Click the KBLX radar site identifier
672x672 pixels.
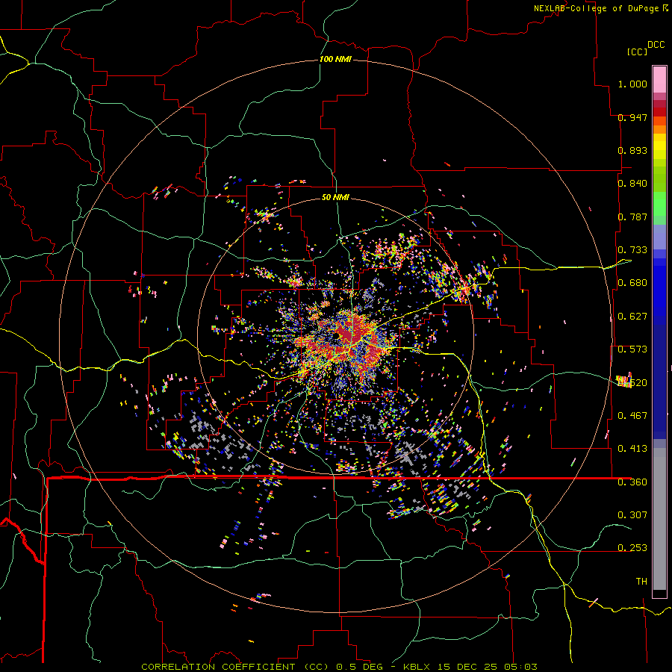[418, 667]
